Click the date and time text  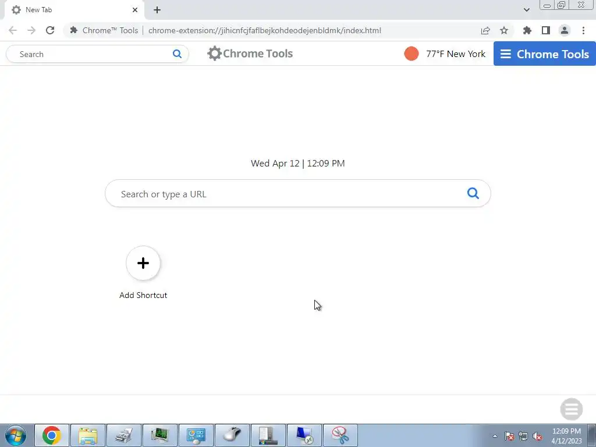point(297,164)
